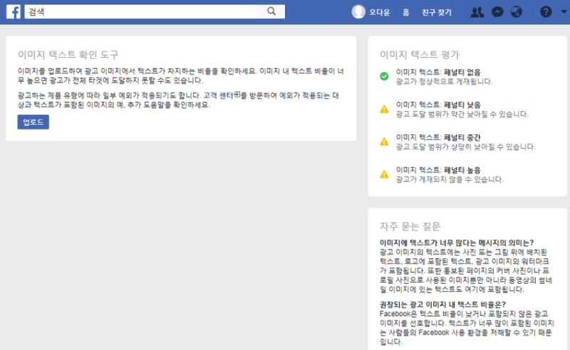
Task: Click text 이미지 텍스트: 페널티 낮음
Action: pos(438,105)
